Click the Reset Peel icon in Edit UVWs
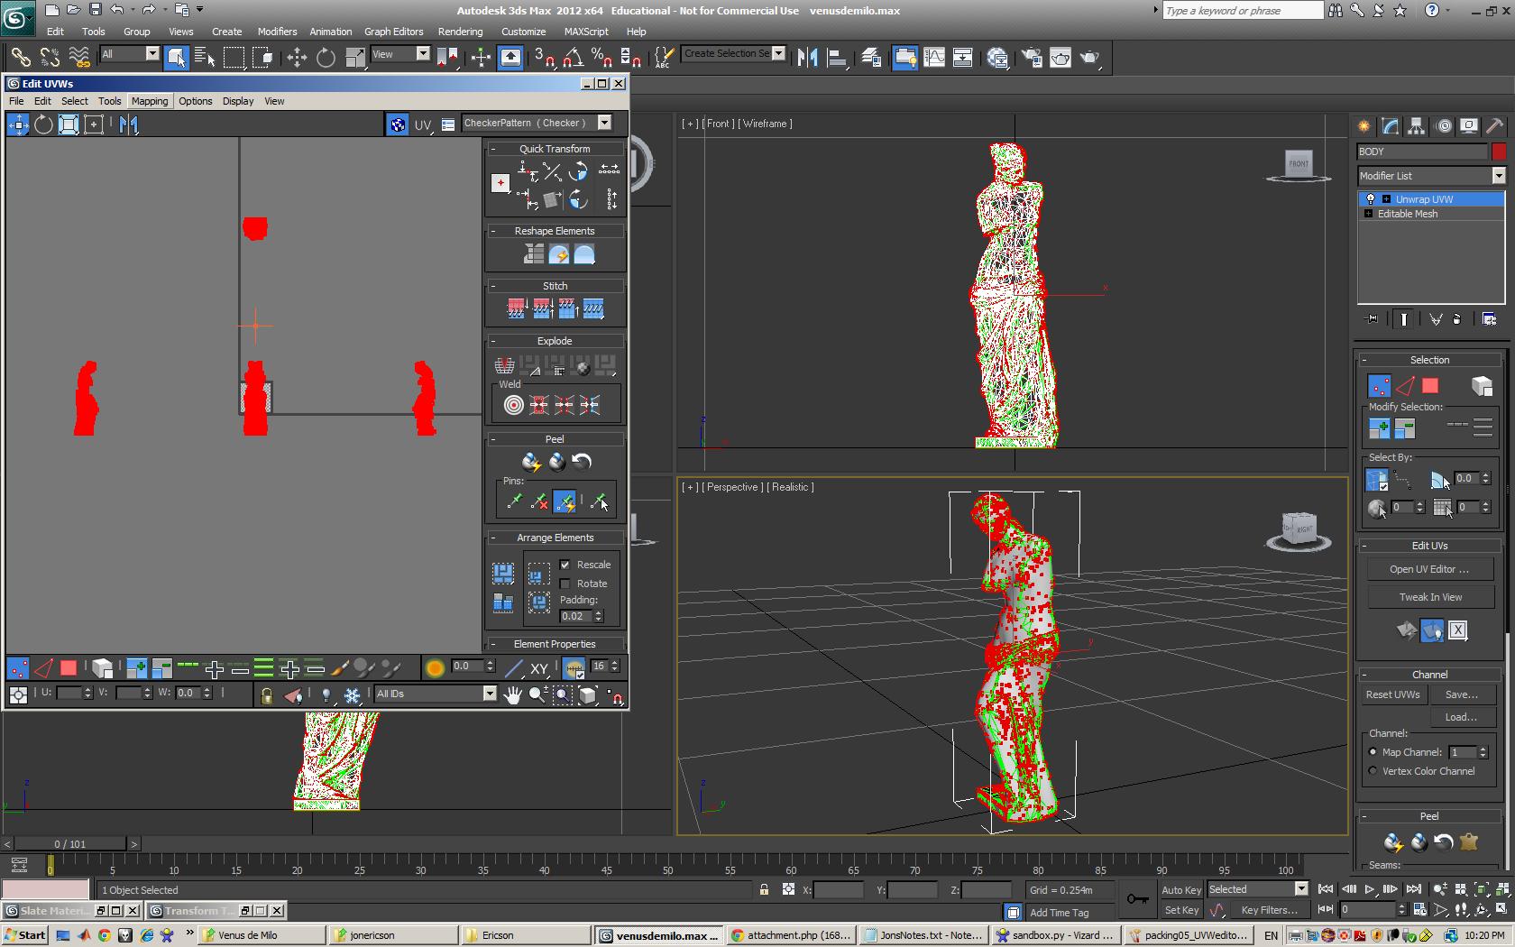The height and width of the screenshot is (947, 1515). [582, 463]
